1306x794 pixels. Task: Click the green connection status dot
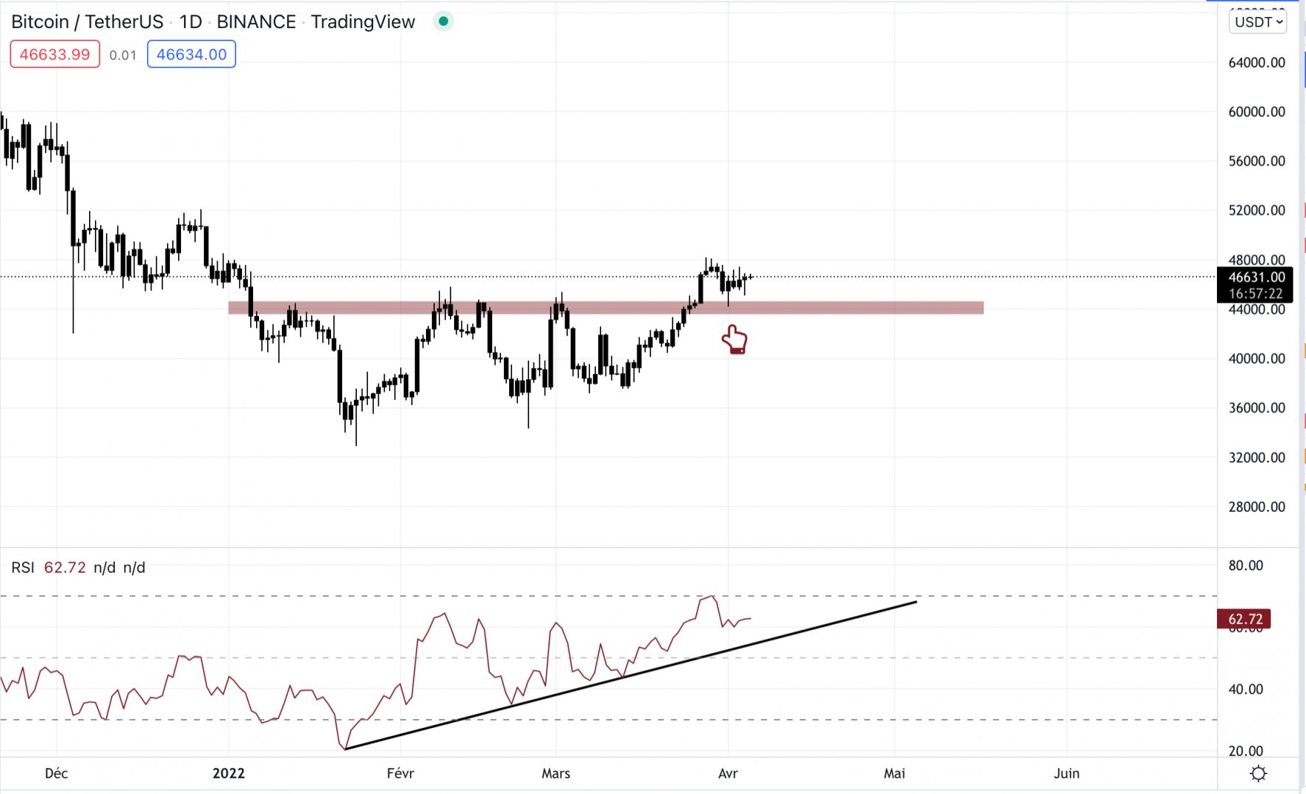pyautogui.click(x=443, y=22)
